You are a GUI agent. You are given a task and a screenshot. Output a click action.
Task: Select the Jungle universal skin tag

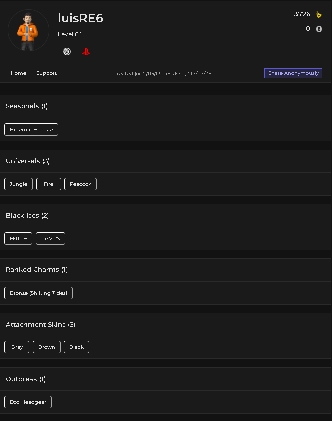coord(18,184)
